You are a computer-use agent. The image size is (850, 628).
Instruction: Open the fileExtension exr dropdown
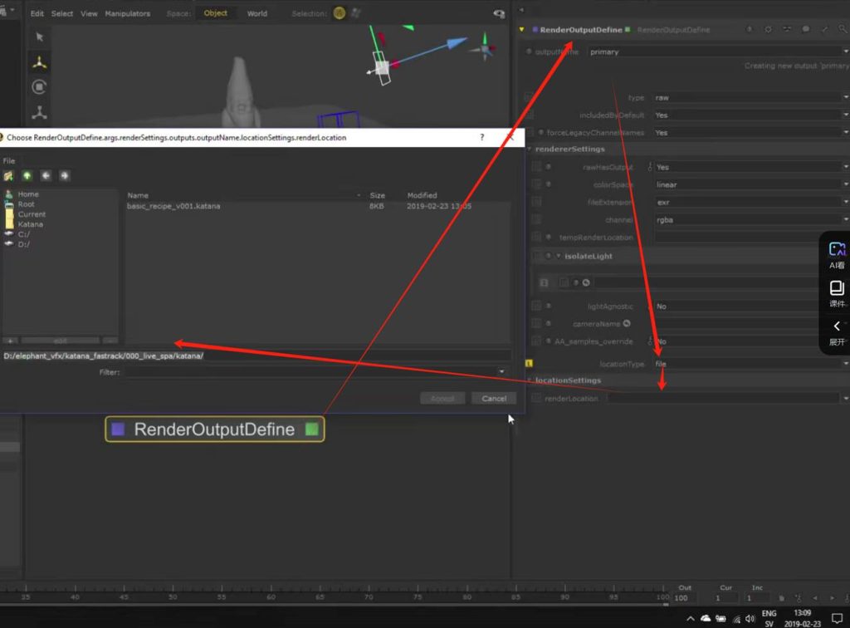(x=747, y=202)
